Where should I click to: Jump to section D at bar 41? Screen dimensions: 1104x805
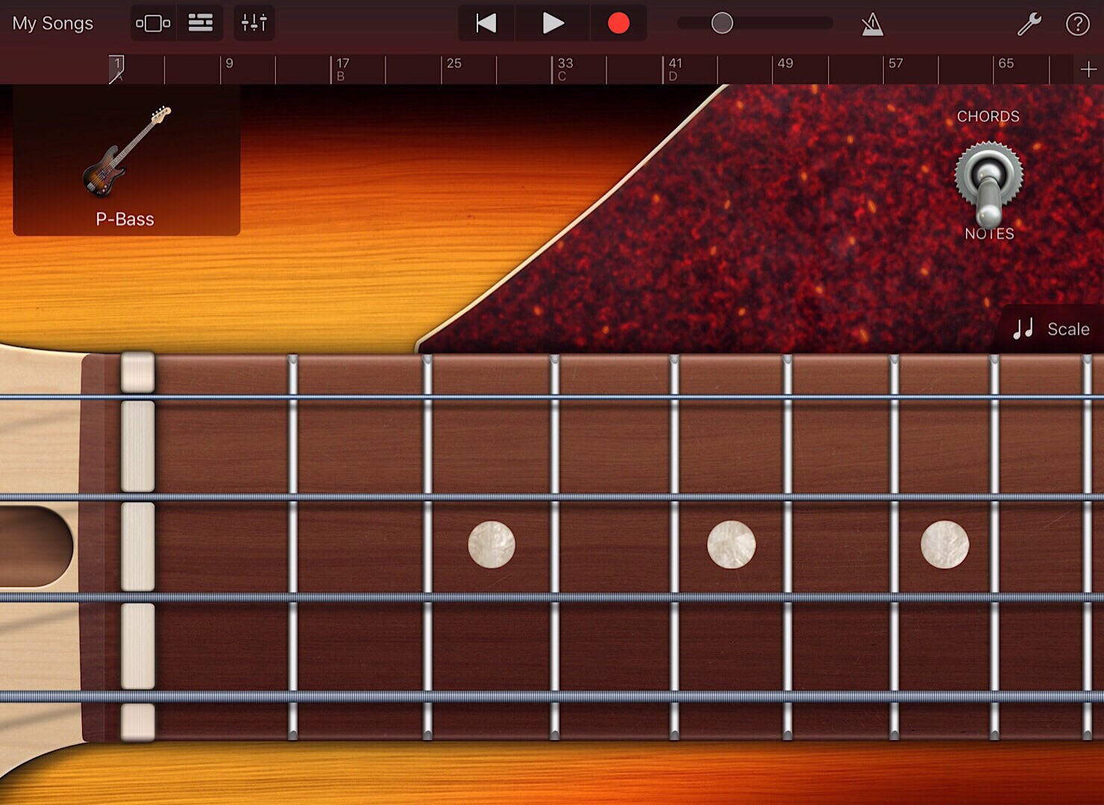coord(674,69)
